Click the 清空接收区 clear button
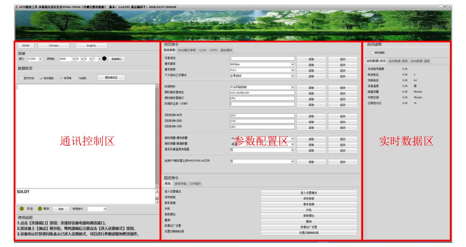This screenshot has width=466, height=247. click(111, 77)
